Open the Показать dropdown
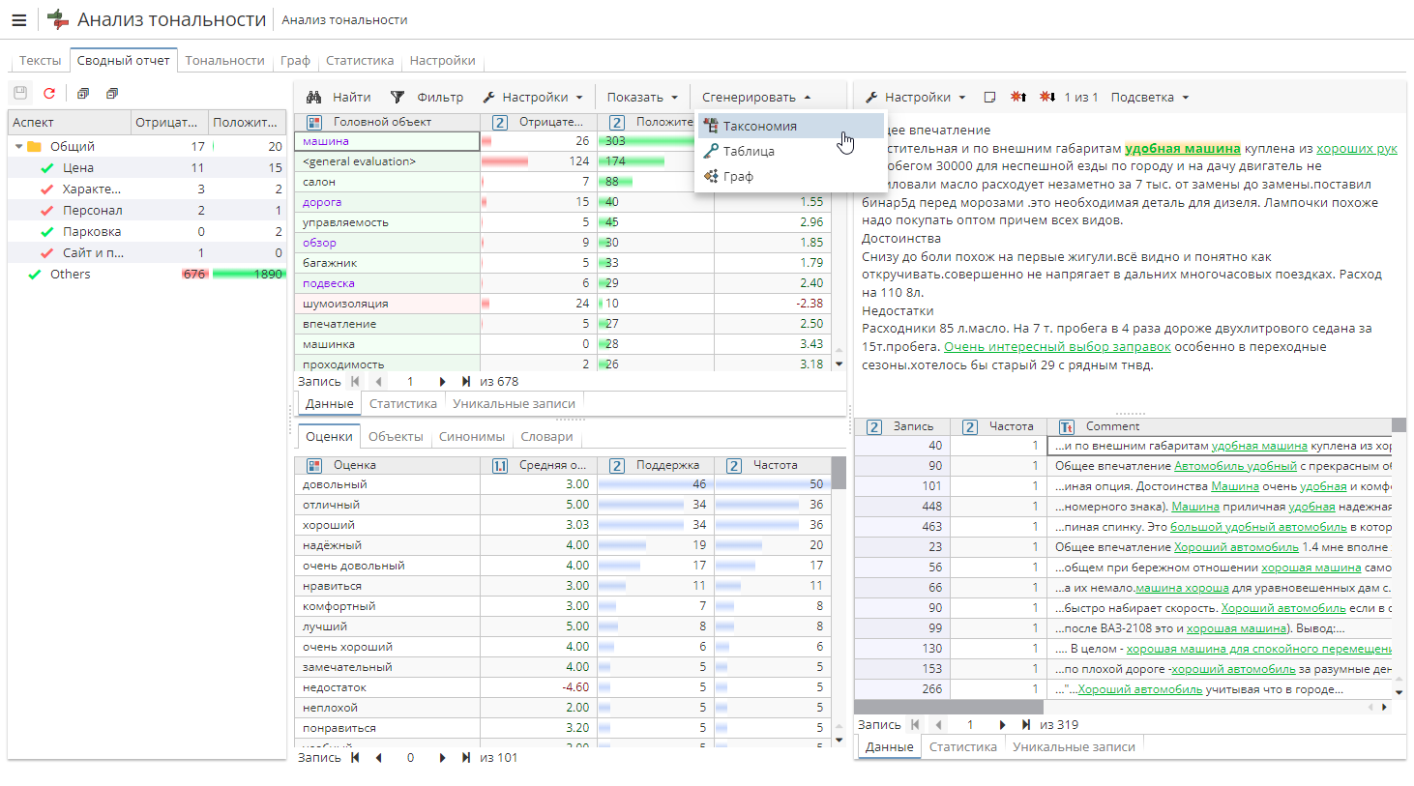The height and width of the screenshot is (786, 1414). point(642,97)
